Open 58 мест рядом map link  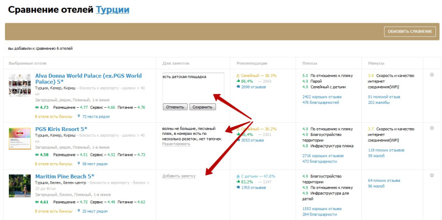(x=94, y=164)
